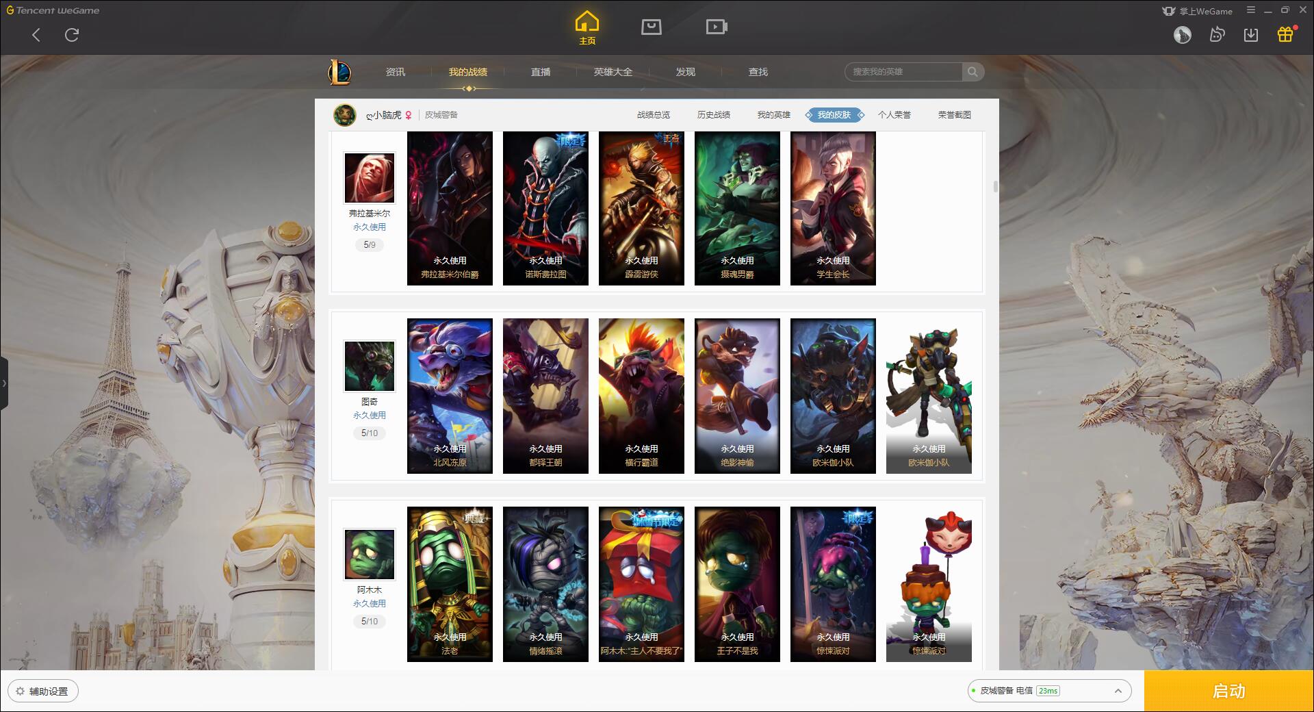This screenshot has height=712, width=1314.
Task: Click the League of Legends logo icon
Action: coord(340,72)
